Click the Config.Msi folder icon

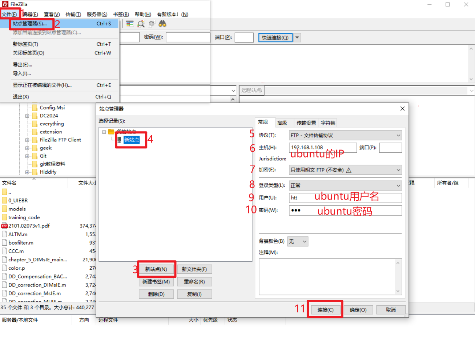pos(35,107)
